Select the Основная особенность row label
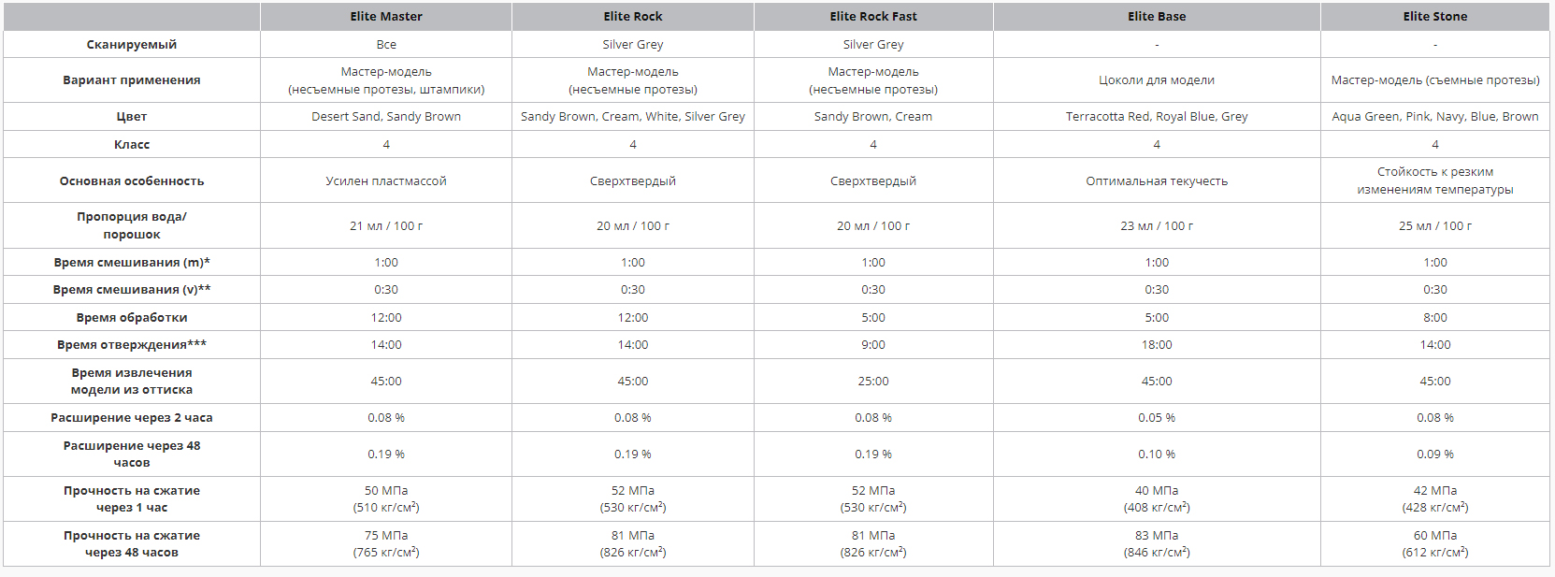 pos(132,180)
